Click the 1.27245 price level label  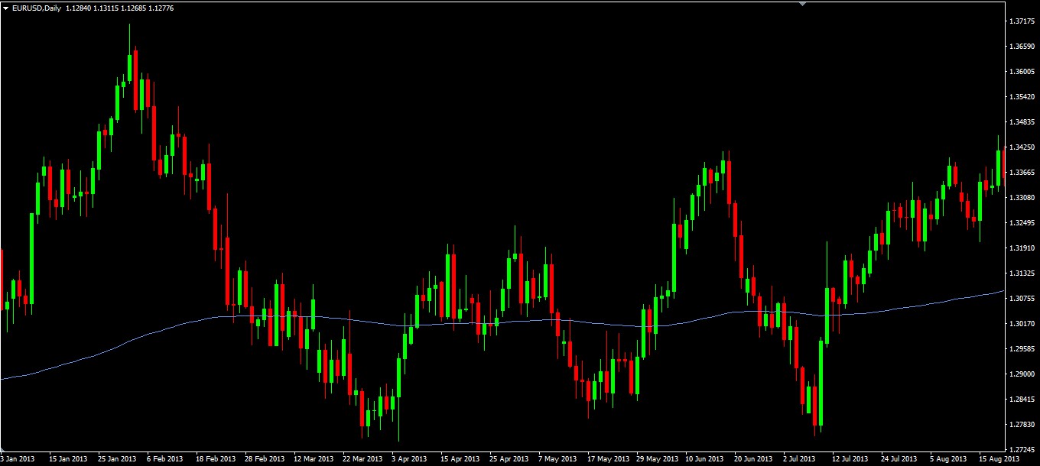tap(1022, 450)
